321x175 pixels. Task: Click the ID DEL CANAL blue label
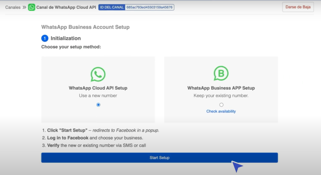pos(112,7)
